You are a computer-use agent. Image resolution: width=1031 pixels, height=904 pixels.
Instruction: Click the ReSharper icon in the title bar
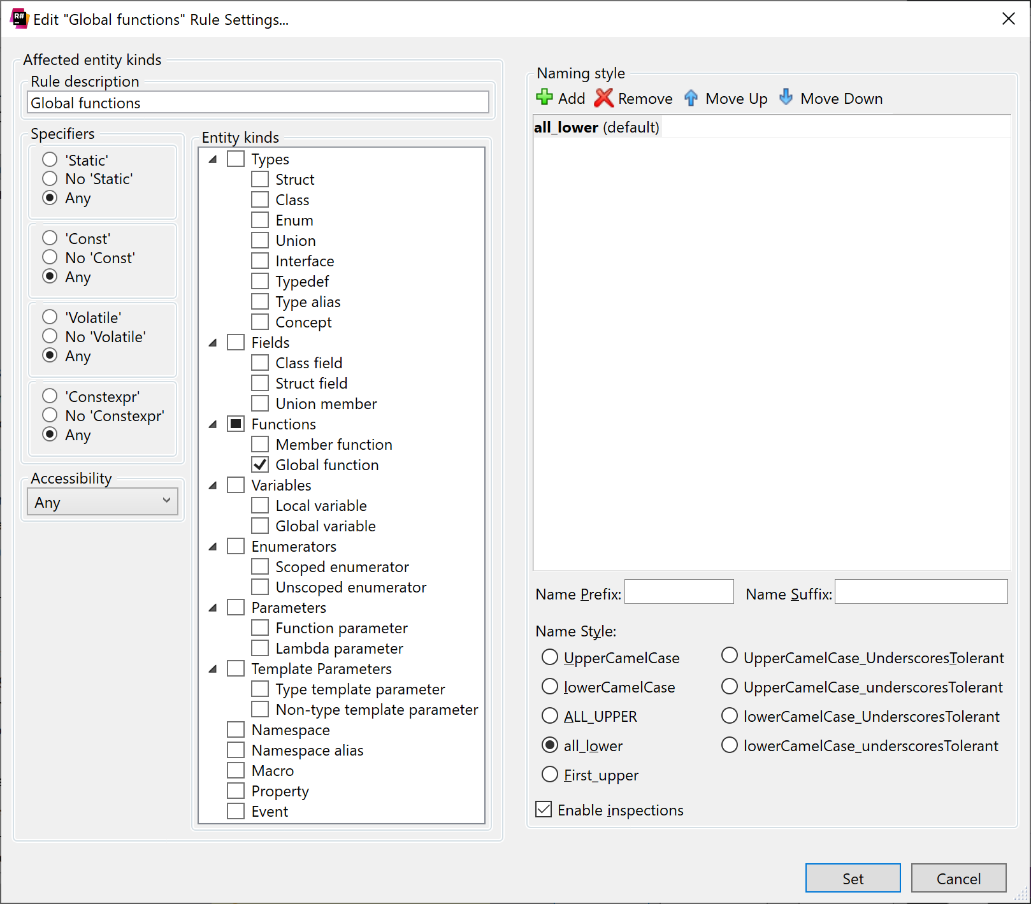[19, 18]
